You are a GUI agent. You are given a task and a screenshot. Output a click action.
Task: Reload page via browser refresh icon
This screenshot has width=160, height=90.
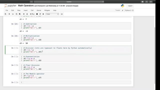pyautogui.click(x=103, y=2)
